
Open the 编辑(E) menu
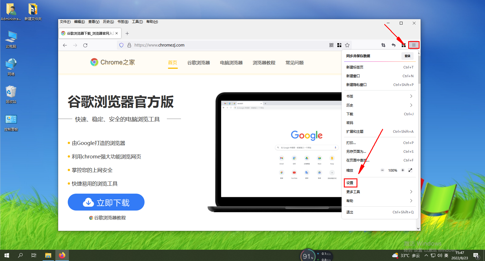pyautogui.click(x=79, y=22)
